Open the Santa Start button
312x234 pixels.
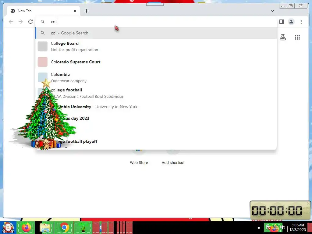pyautogui.click(x=8, y=228)
